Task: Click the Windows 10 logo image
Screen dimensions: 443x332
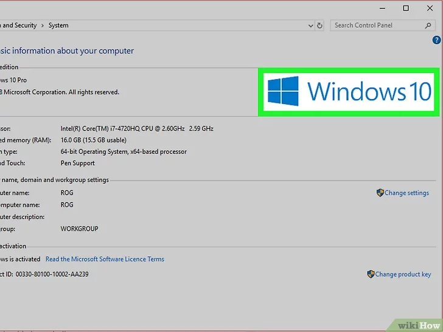Action: pos(349,92)
